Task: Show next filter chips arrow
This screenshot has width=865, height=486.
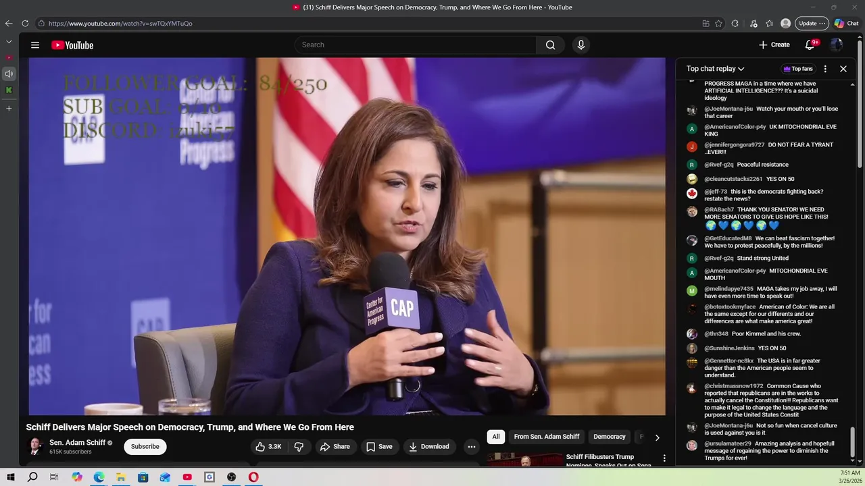Action: (657, 437)
